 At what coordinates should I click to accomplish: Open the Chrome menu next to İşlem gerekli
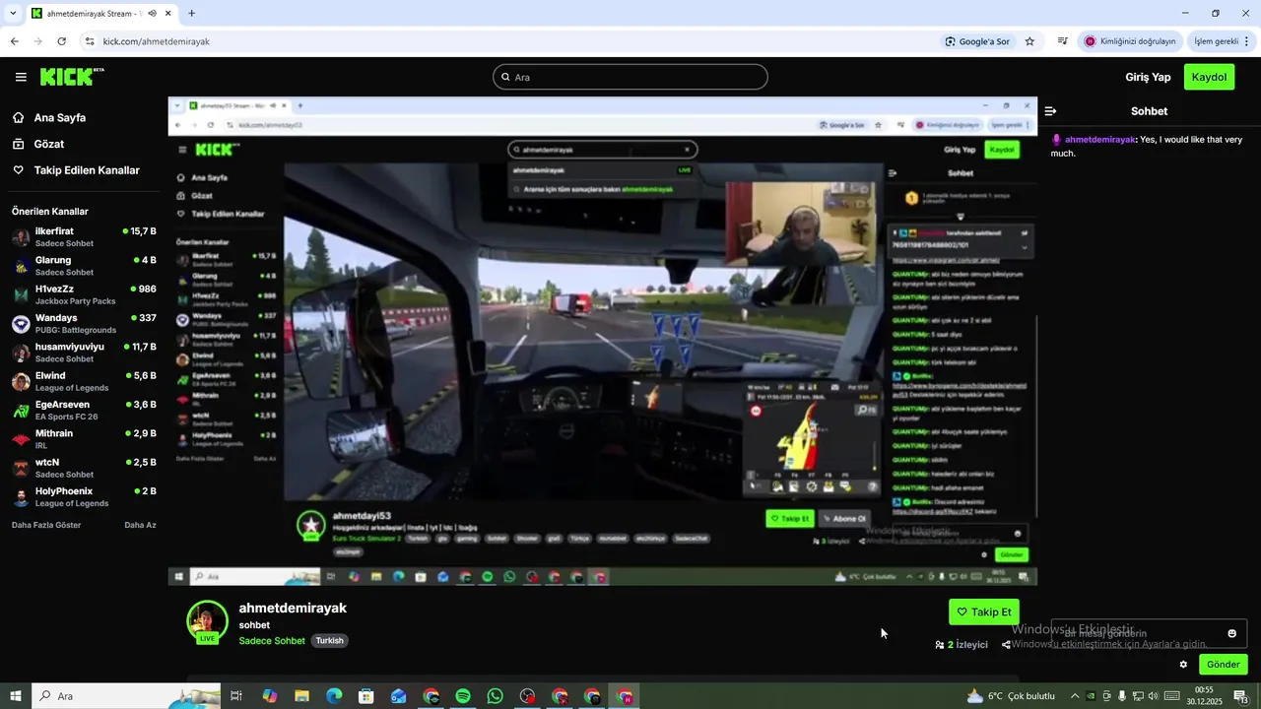click(1247, 41)
